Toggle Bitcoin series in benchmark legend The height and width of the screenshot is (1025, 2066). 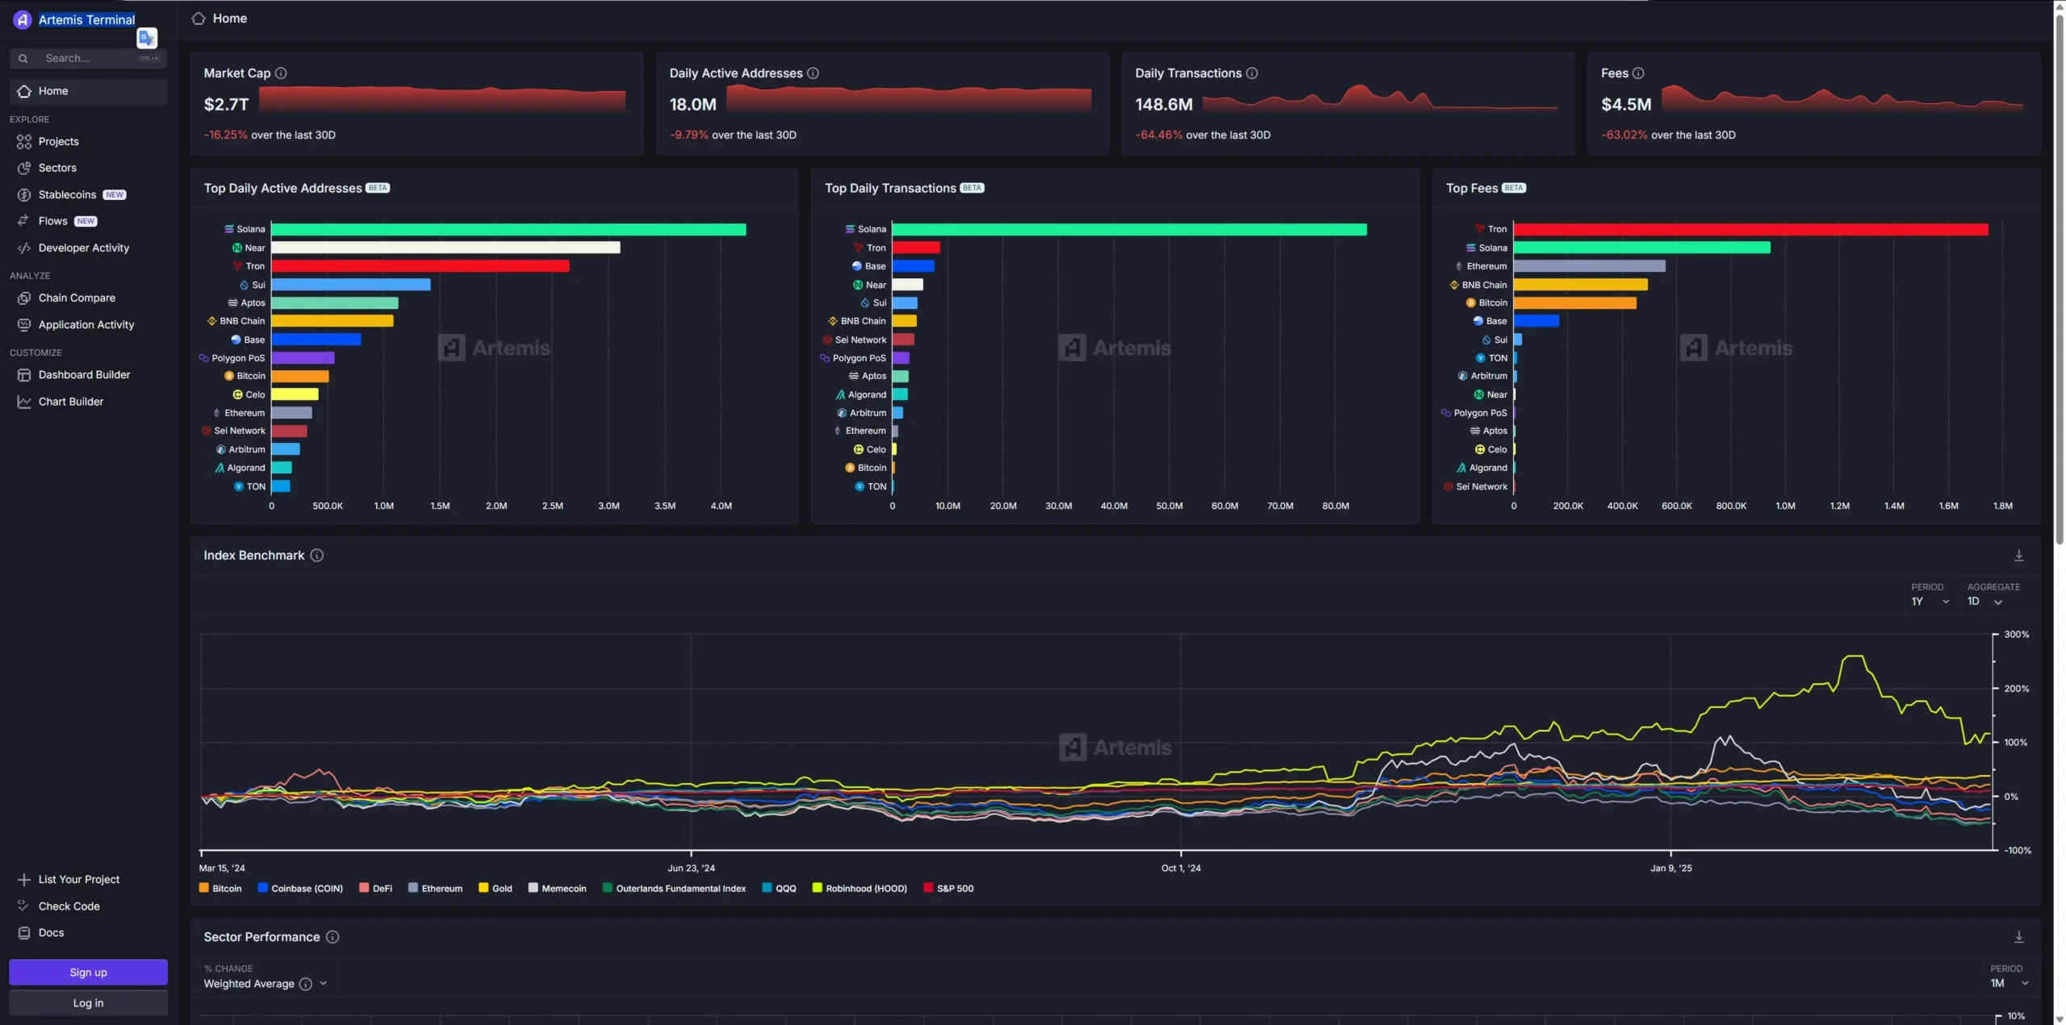tap(220, 888)
